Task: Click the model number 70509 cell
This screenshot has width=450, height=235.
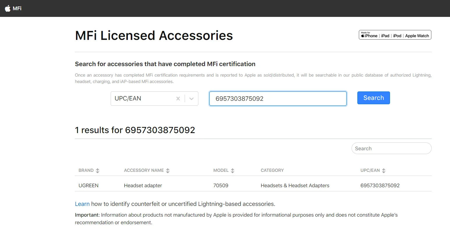Action: tap(221, 185)
